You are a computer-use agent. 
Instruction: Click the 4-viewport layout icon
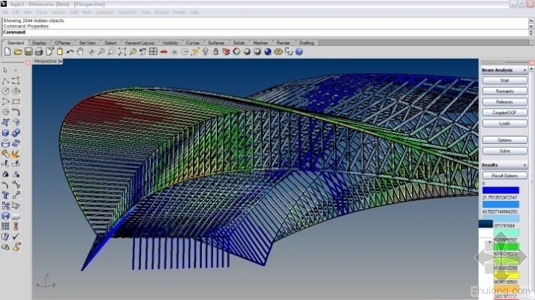[x=153, y=52]
